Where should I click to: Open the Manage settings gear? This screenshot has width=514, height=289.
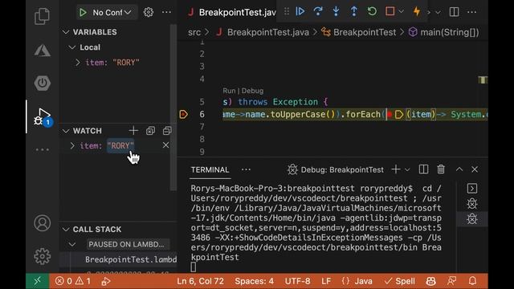click(43, 256)
